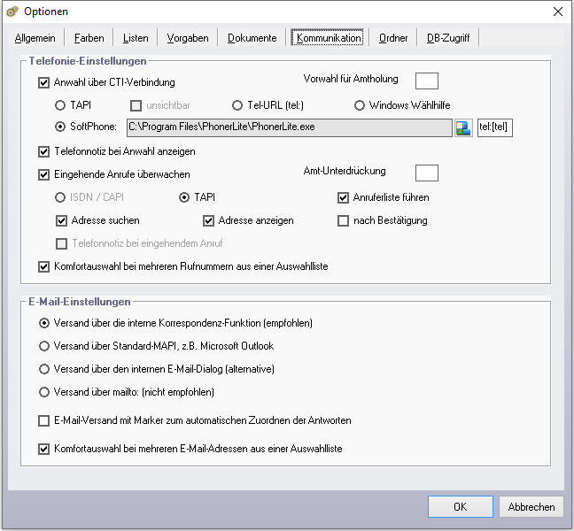Uncheck Telefonnotiz bei Anwahl anzeigen
Screen dimensions: 574x531
pyautogui.click(x=44, y=151)
